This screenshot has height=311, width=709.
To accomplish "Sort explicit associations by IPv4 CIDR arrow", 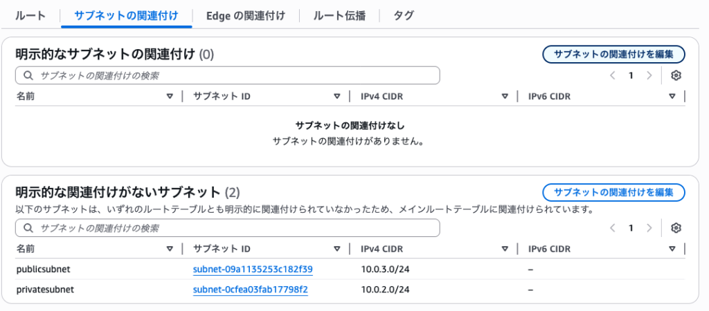I will 505,97.
